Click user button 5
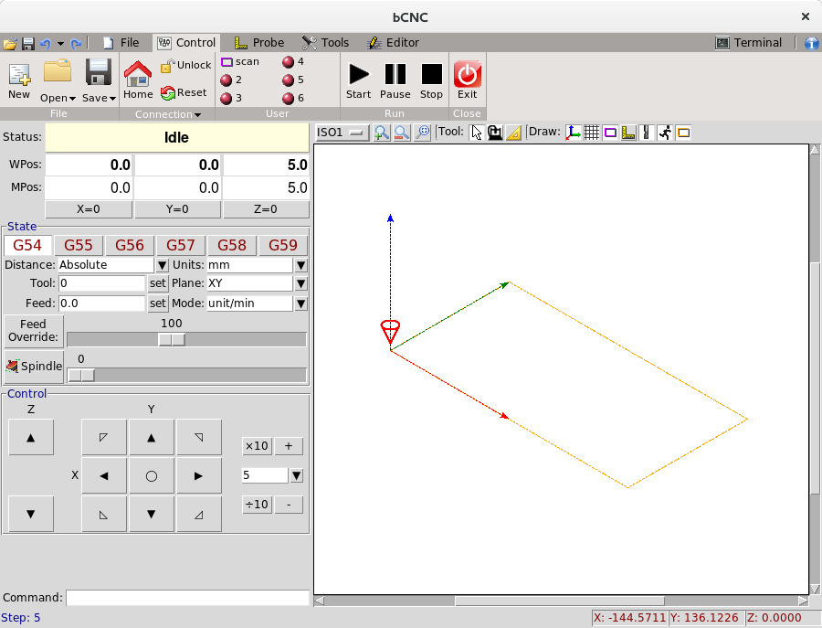This screenshot has width=822, height=628. [x=293, y=80]
